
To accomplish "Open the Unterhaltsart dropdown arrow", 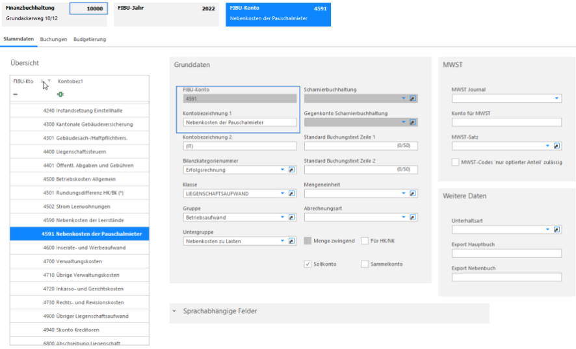I will pyautogui.click(x=547, y=229).
